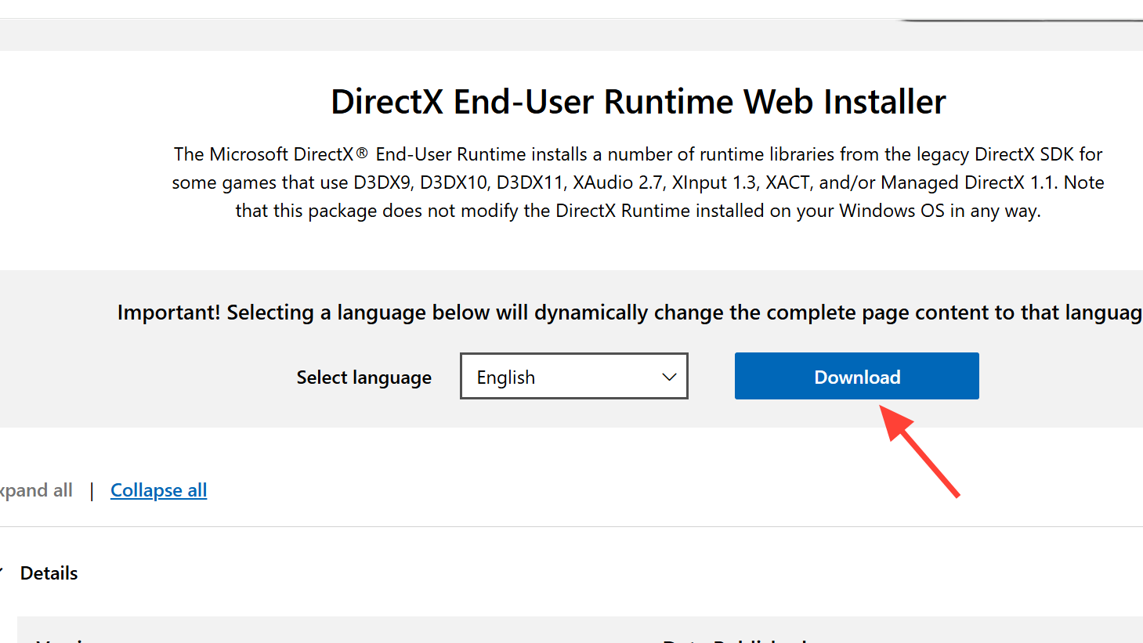Click the 'Important! Selecting a language' notice text
Screen dimensions: 1143x643
(630, 312)
